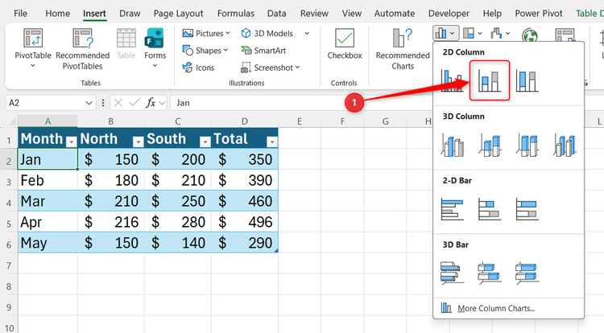Choose the 3D 100% Stacked Column chart

coord(527,145)
